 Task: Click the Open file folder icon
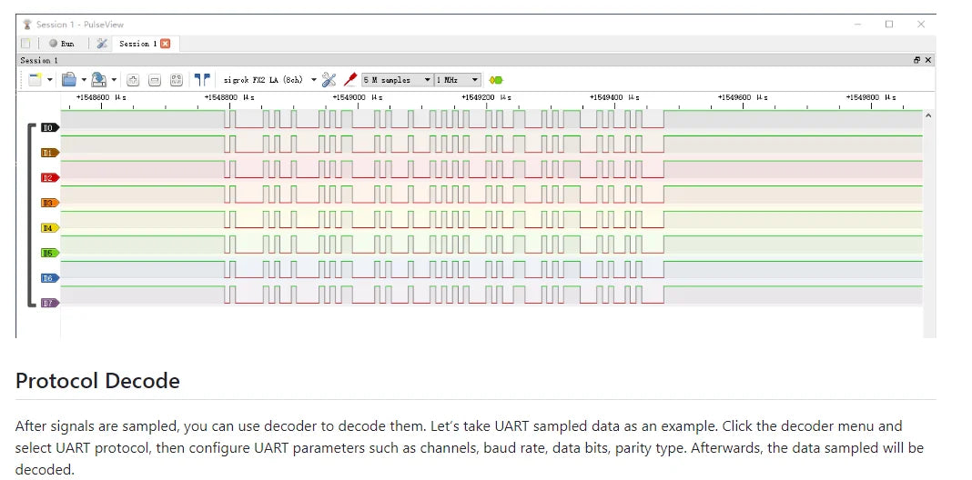pyautogui.click(x=69, y=80)
